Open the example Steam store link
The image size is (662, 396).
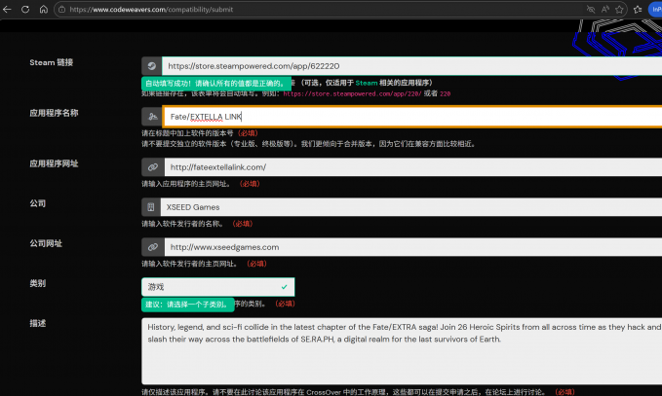(x=352, y=93)
